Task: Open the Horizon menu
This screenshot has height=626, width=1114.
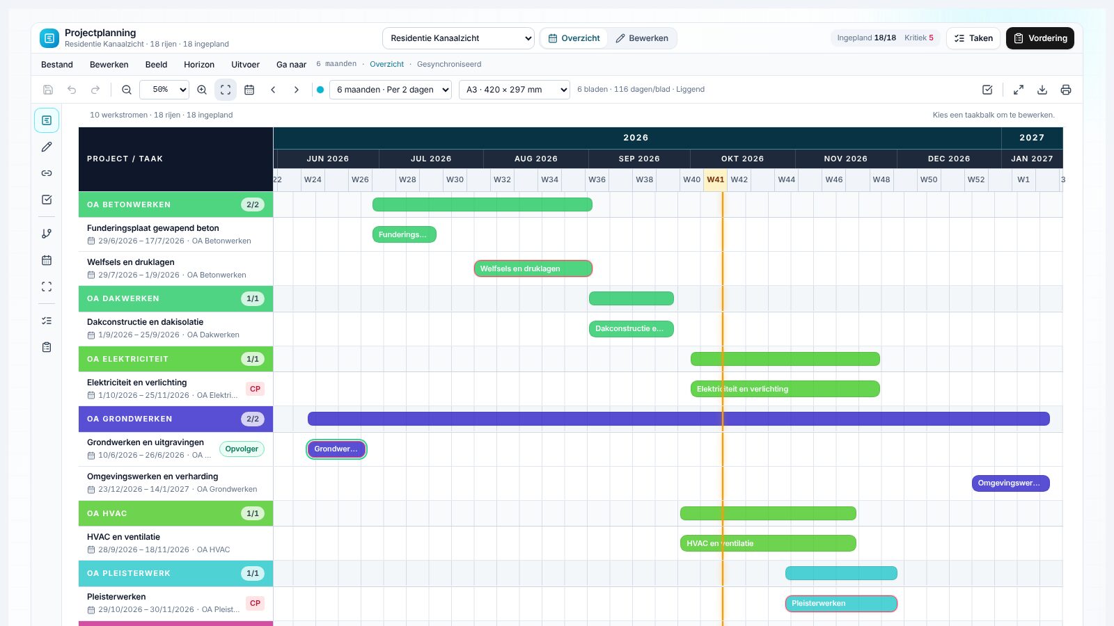Action: 199,65
